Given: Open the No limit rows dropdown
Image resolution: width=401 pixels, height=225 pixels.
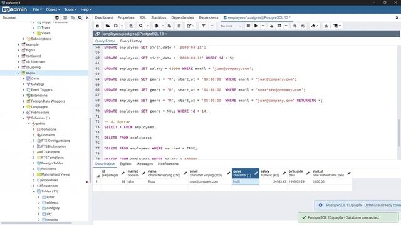Looking at the screenshot, I should [231, 26].
